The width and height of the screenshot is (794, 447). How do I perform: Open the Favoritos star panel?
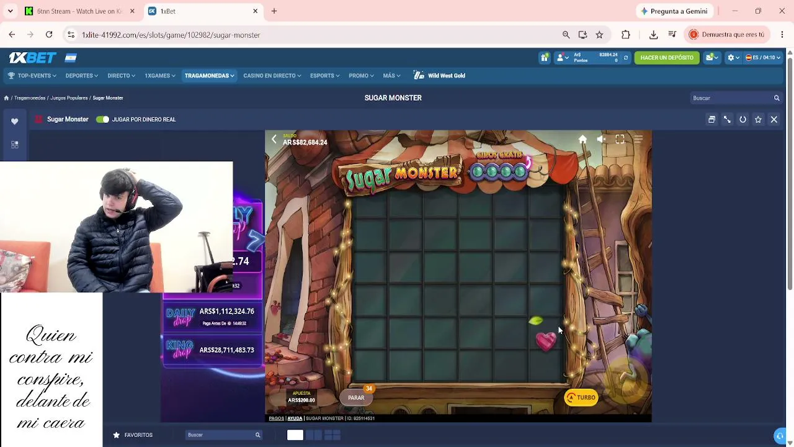click(x=133, y=435)
